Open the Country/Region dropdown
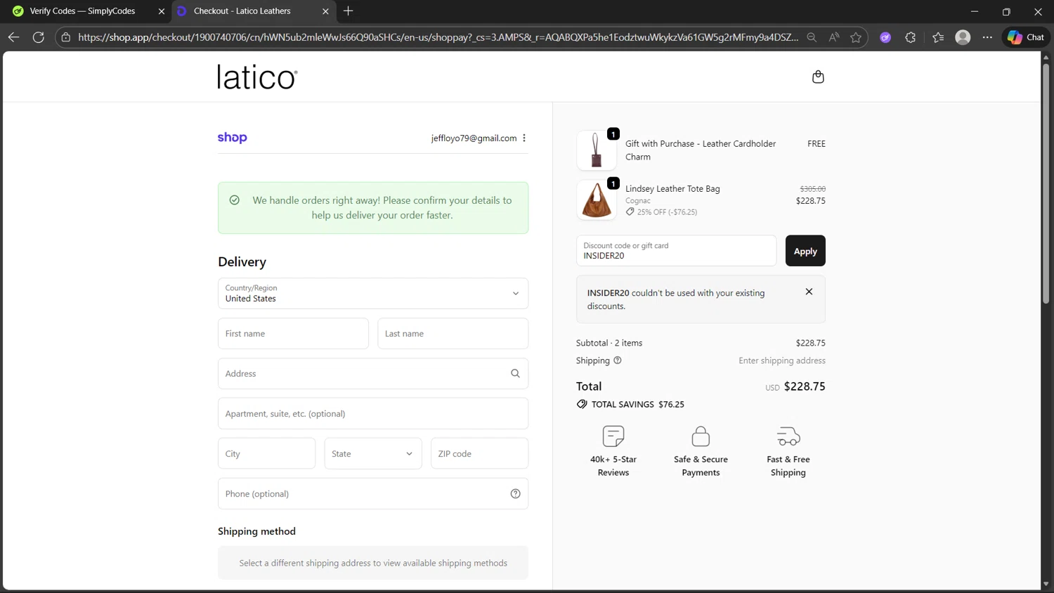Screen dimensions: 1054x593 [x=373, y=294]
